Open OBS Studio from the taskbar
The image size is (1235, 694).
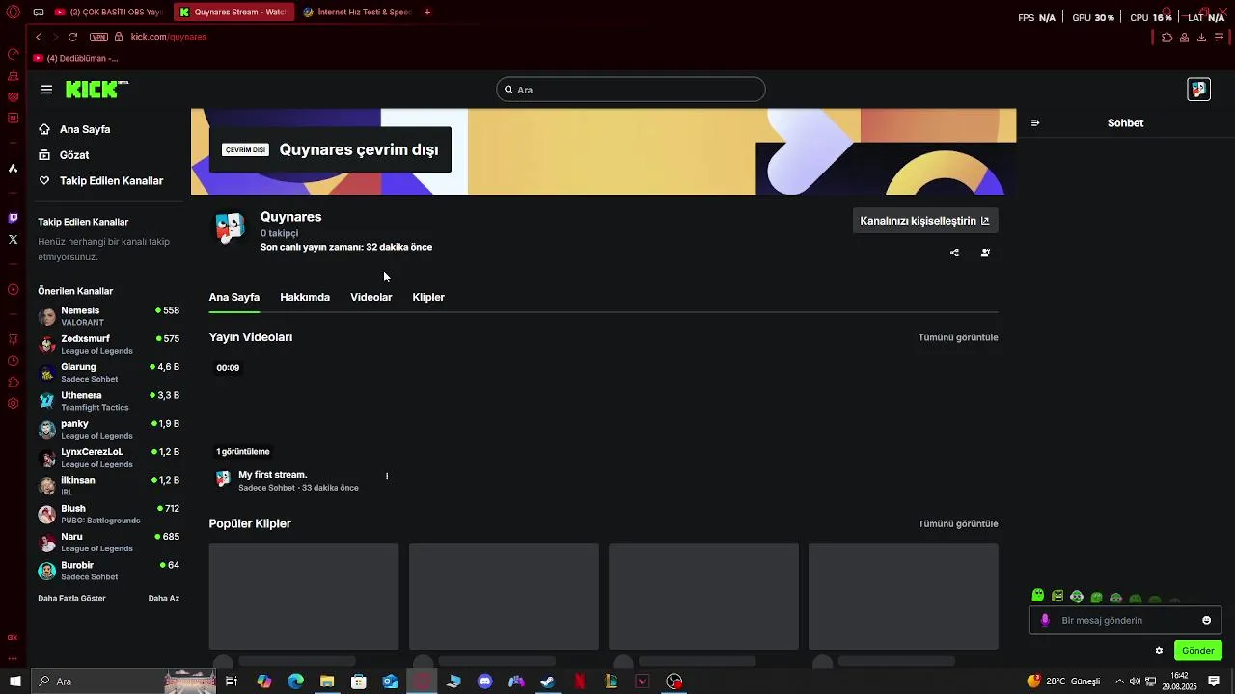tap(674, 681)
